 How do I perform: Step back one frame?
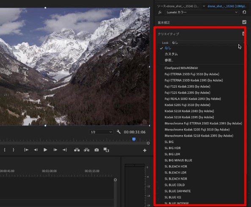point(36,150)
